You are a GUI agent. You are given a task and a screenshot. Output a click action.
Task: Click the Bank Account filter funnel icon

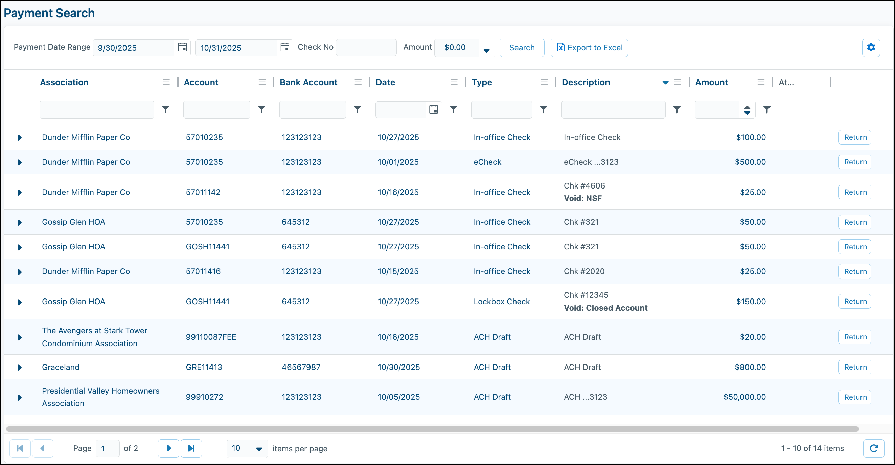tap(357, 109)
